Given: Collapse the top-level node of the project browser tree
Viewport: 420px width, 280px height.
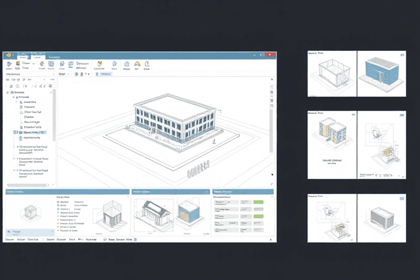Looking at the screenshot, I should [7, 93].
